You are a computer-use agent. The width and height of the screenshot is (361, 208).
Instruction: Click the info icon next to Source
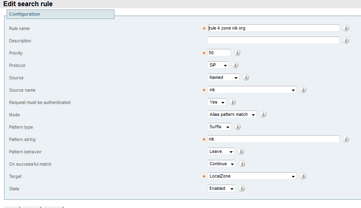click(x=246, y=77)
